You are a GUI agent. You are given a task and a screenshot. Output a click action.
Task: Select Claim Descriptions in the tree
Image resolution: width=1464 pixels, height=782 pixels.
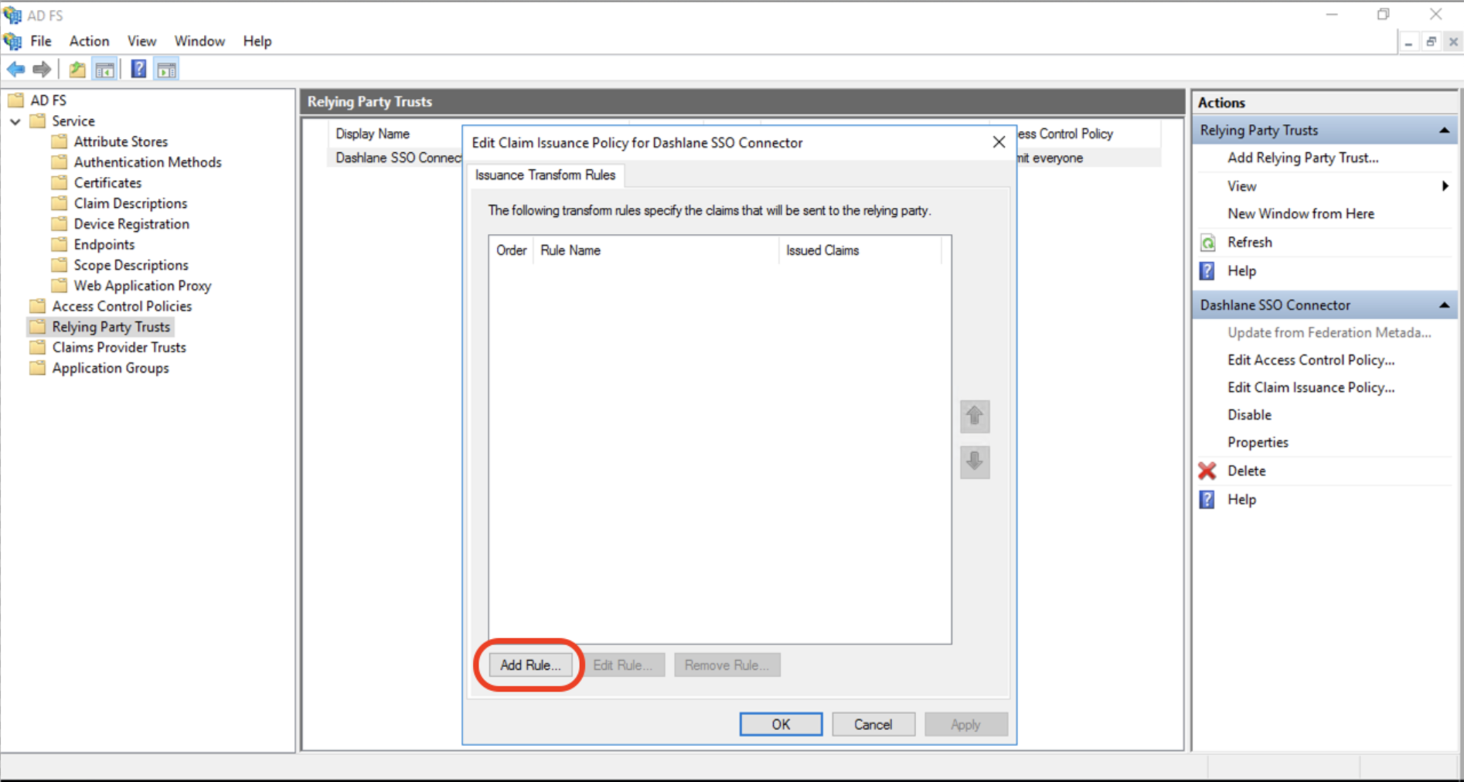click(x=131, y=203)
